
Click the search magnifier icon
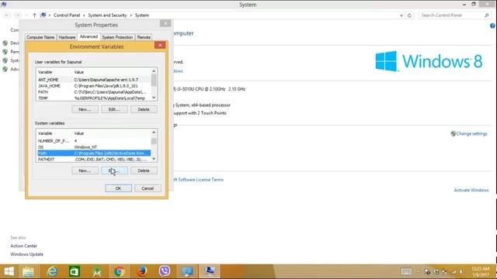pos(487,15)
